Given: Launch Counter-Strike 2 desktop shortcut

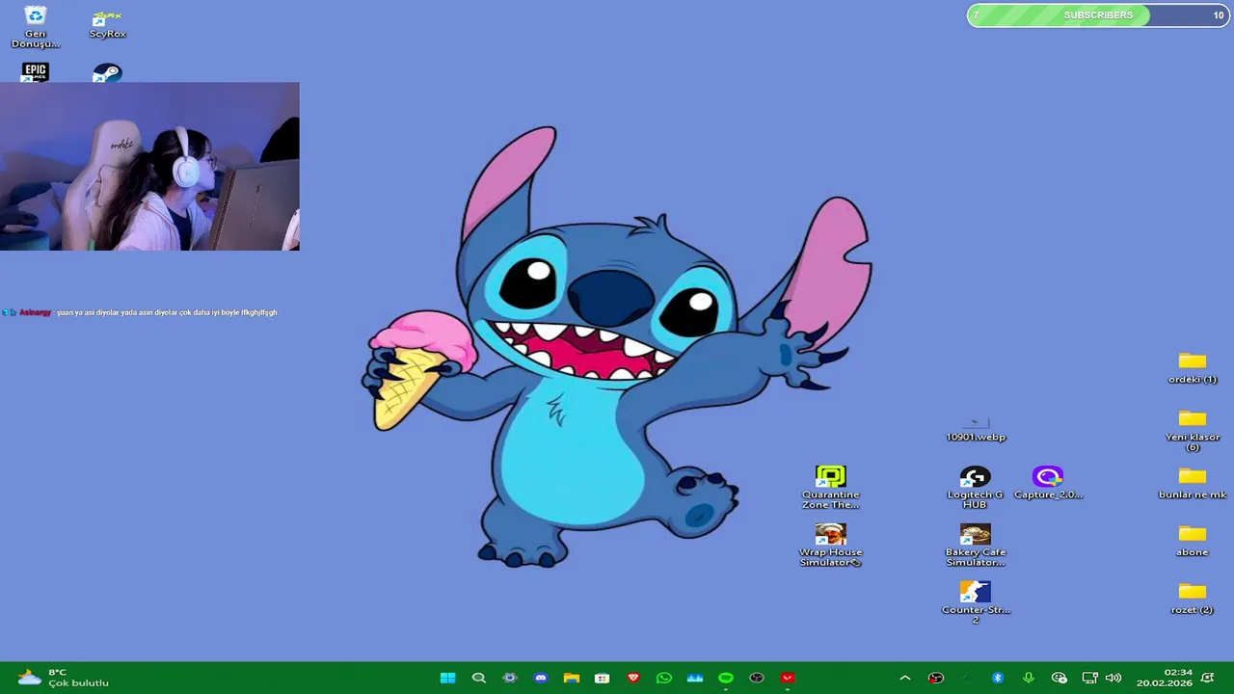Looking at the screenshot, I should click(x=975, y=602).
